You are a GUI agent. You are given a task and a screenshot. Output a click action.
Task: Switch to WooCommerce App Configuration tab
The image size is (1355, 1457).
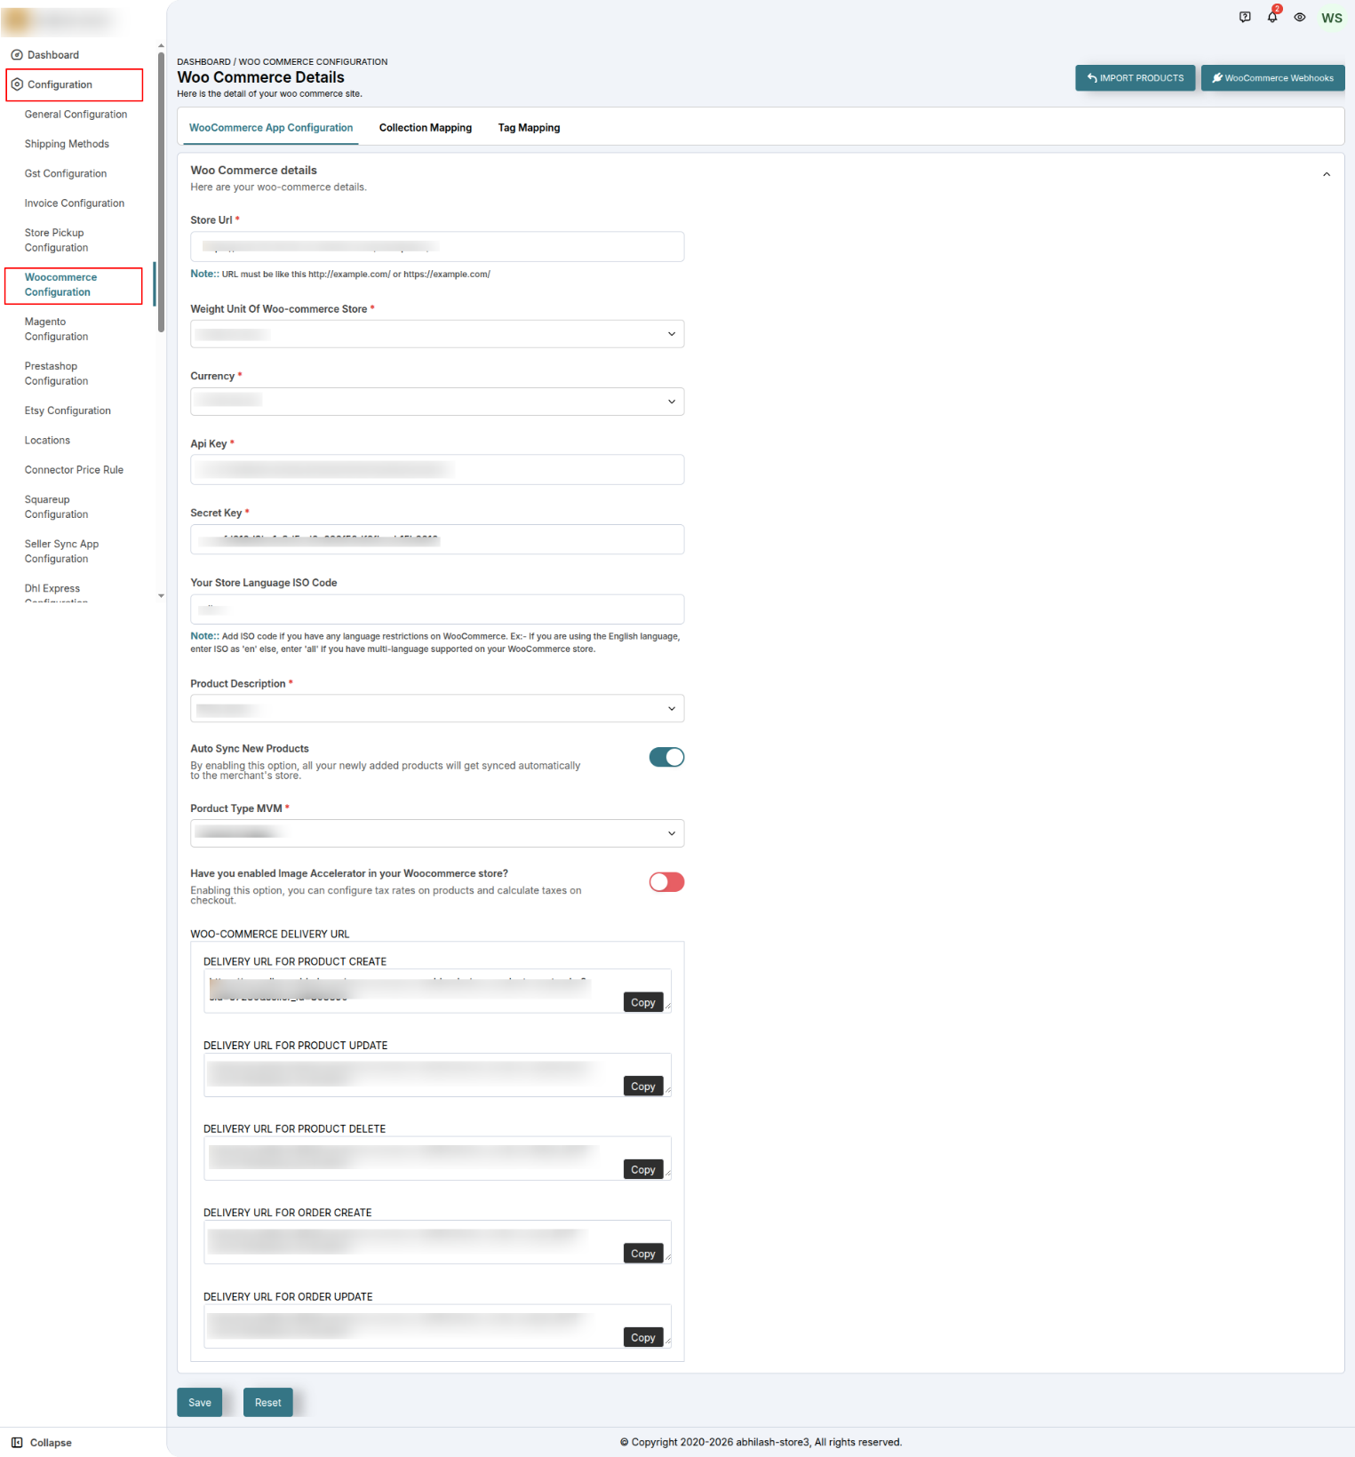point(271,128)
